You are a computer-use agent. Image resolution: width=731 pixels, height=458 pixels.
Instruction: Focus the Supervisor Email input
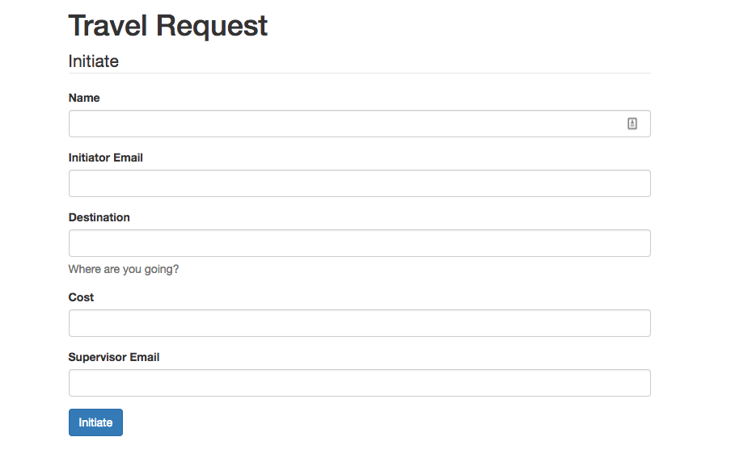pyautogui.click(x=359, y=383)
